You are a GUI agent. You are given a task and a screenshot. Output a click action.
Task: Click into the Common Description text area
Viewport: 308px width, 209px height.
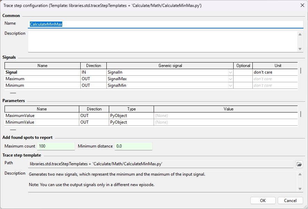tap(163, 41)
